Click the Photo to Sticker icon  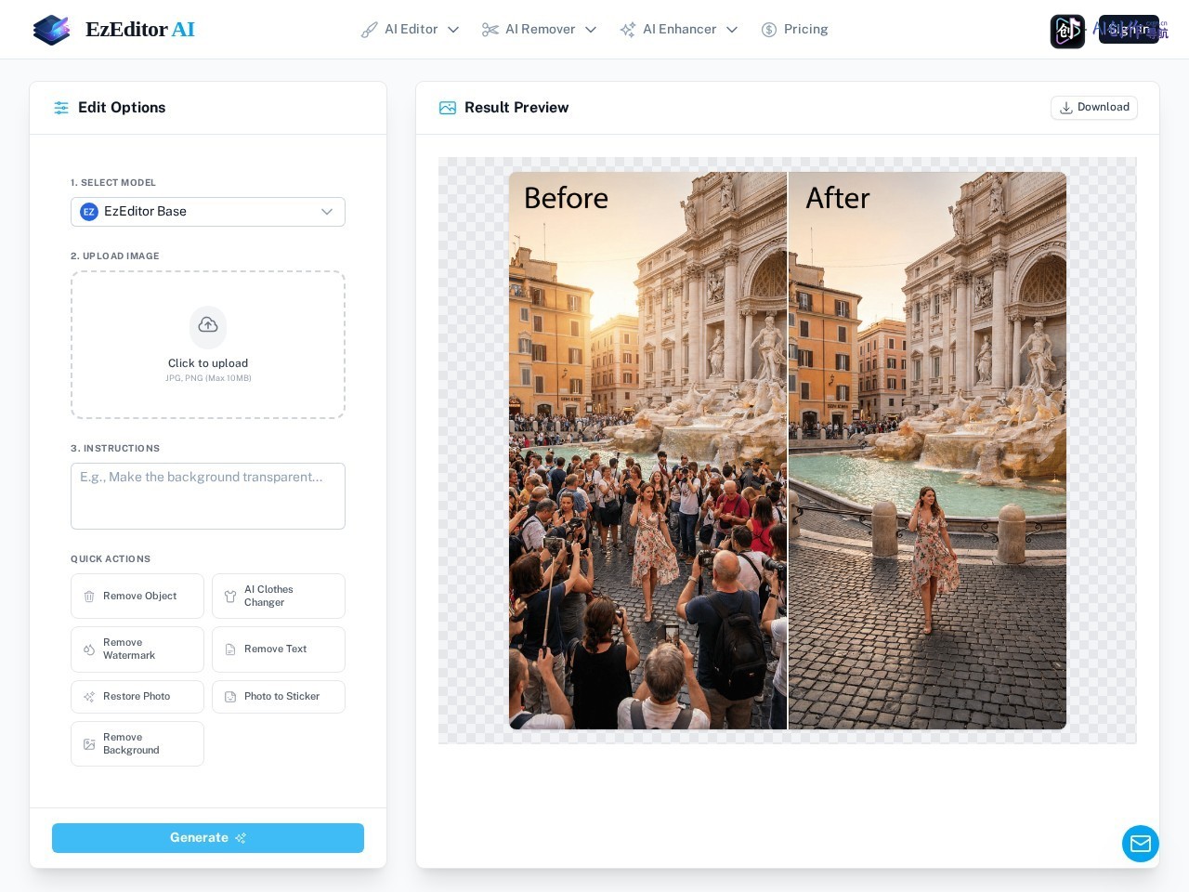coord(230,697)
